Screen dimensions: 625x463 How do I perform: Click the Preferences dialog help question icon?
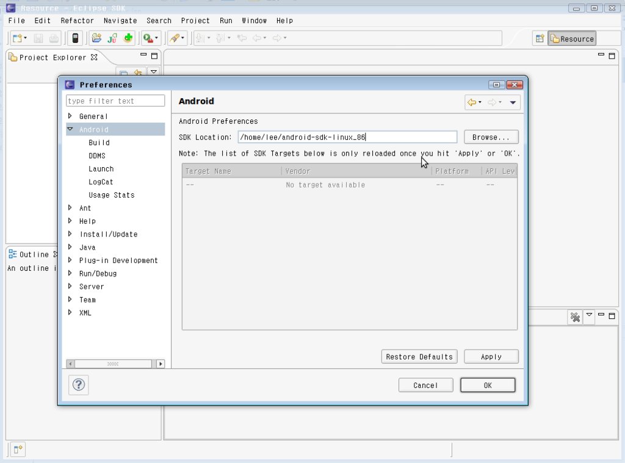[79, 385]
